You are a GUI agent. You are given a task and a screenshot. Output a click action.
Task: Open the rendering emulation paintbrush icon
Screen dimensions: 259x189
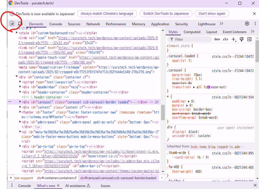click(241, 39)
